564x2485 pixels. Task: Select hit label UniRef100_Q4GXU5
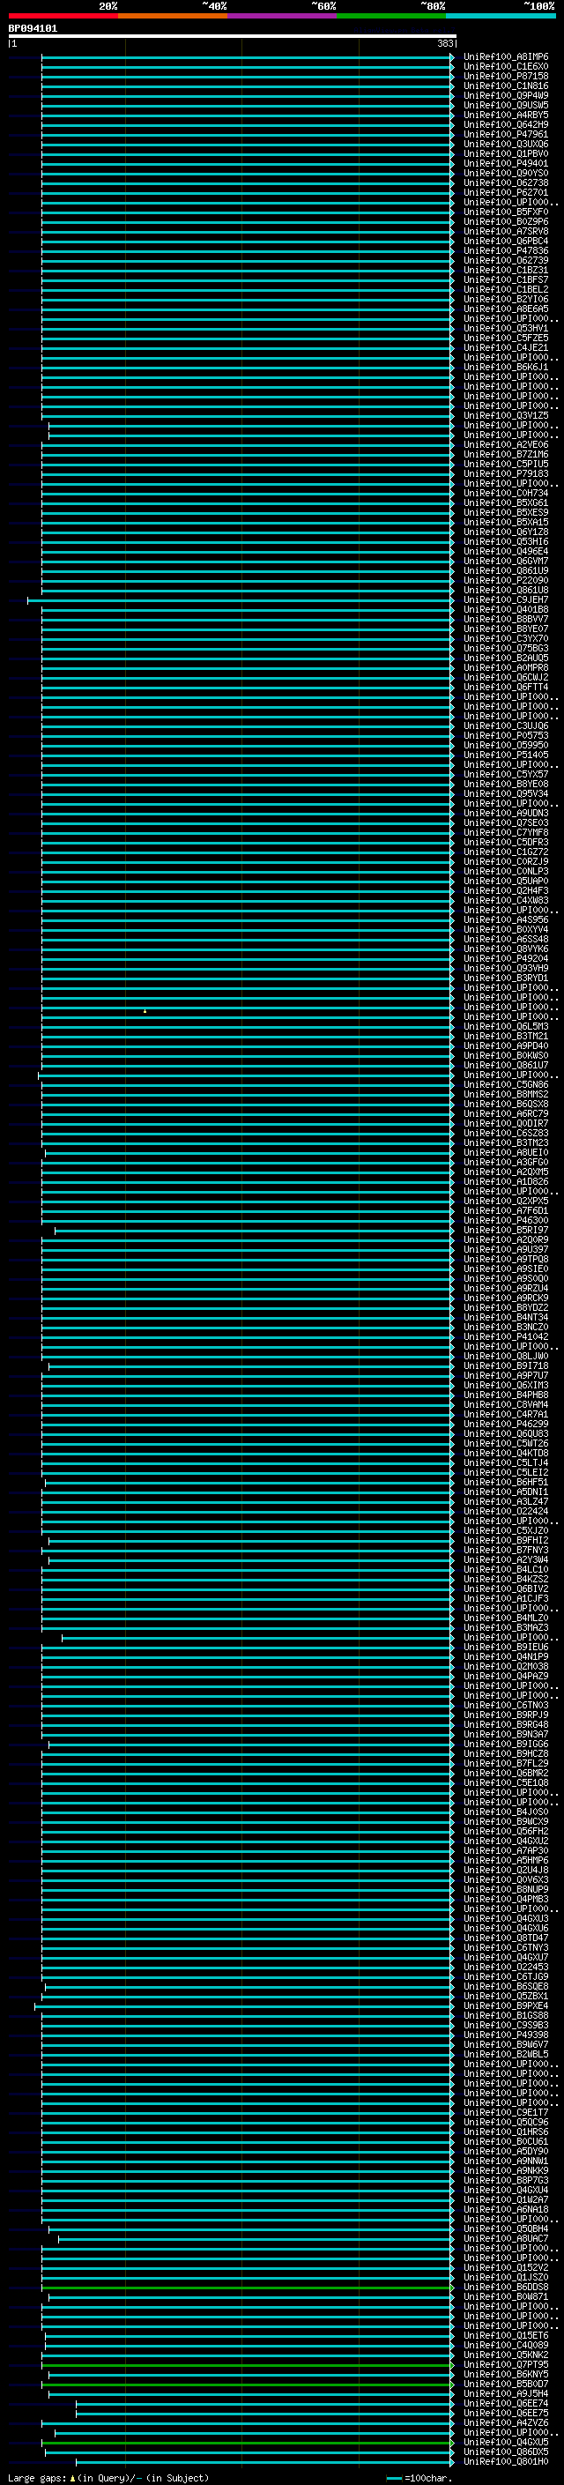(505, 2443)
